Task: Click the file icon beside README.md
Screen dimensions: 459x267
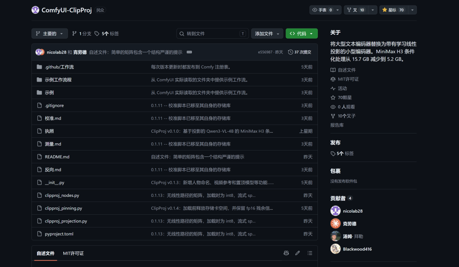Action: [x=39, y=156]
